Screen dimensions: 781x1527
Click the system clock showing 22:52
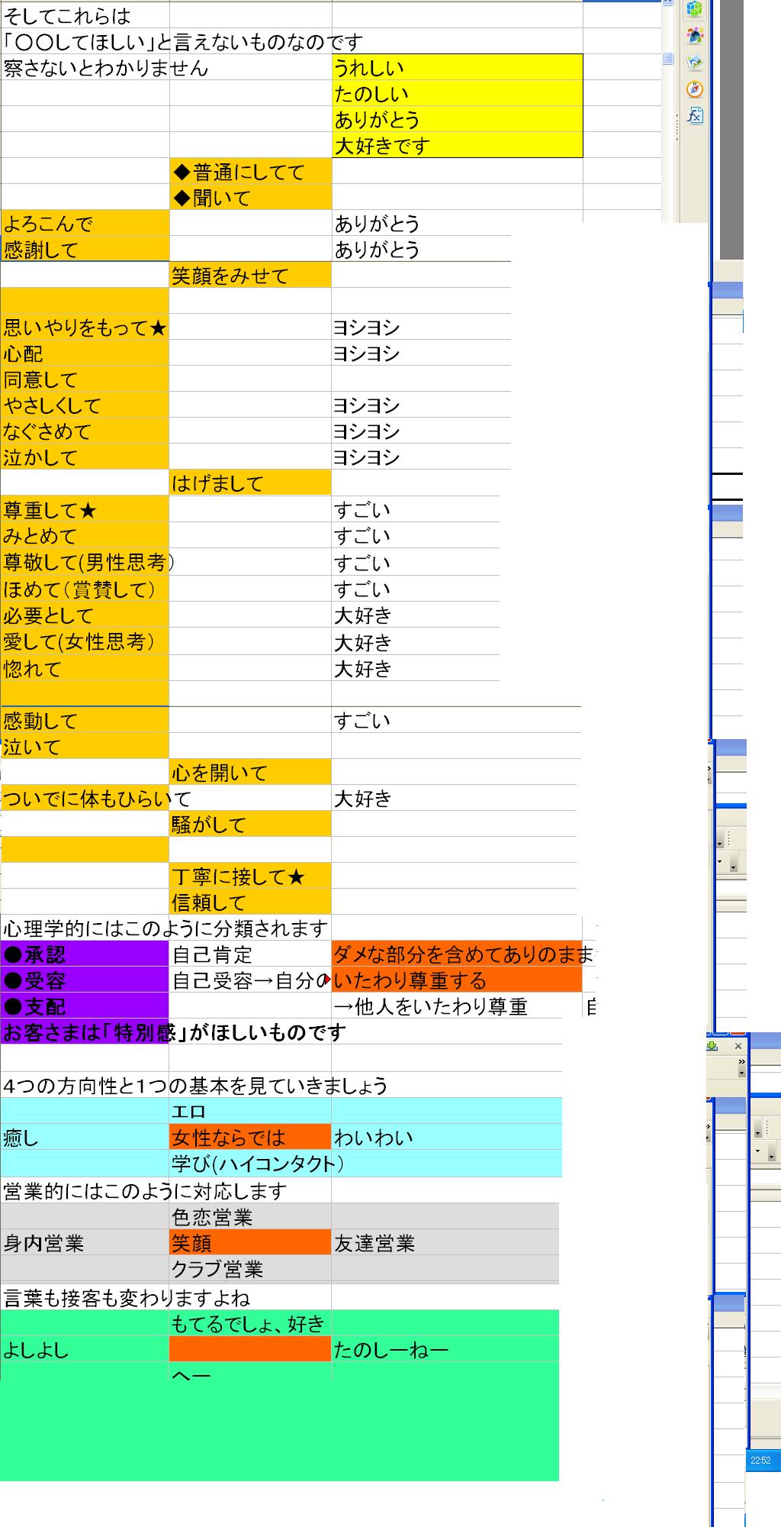coord(760,1460)
